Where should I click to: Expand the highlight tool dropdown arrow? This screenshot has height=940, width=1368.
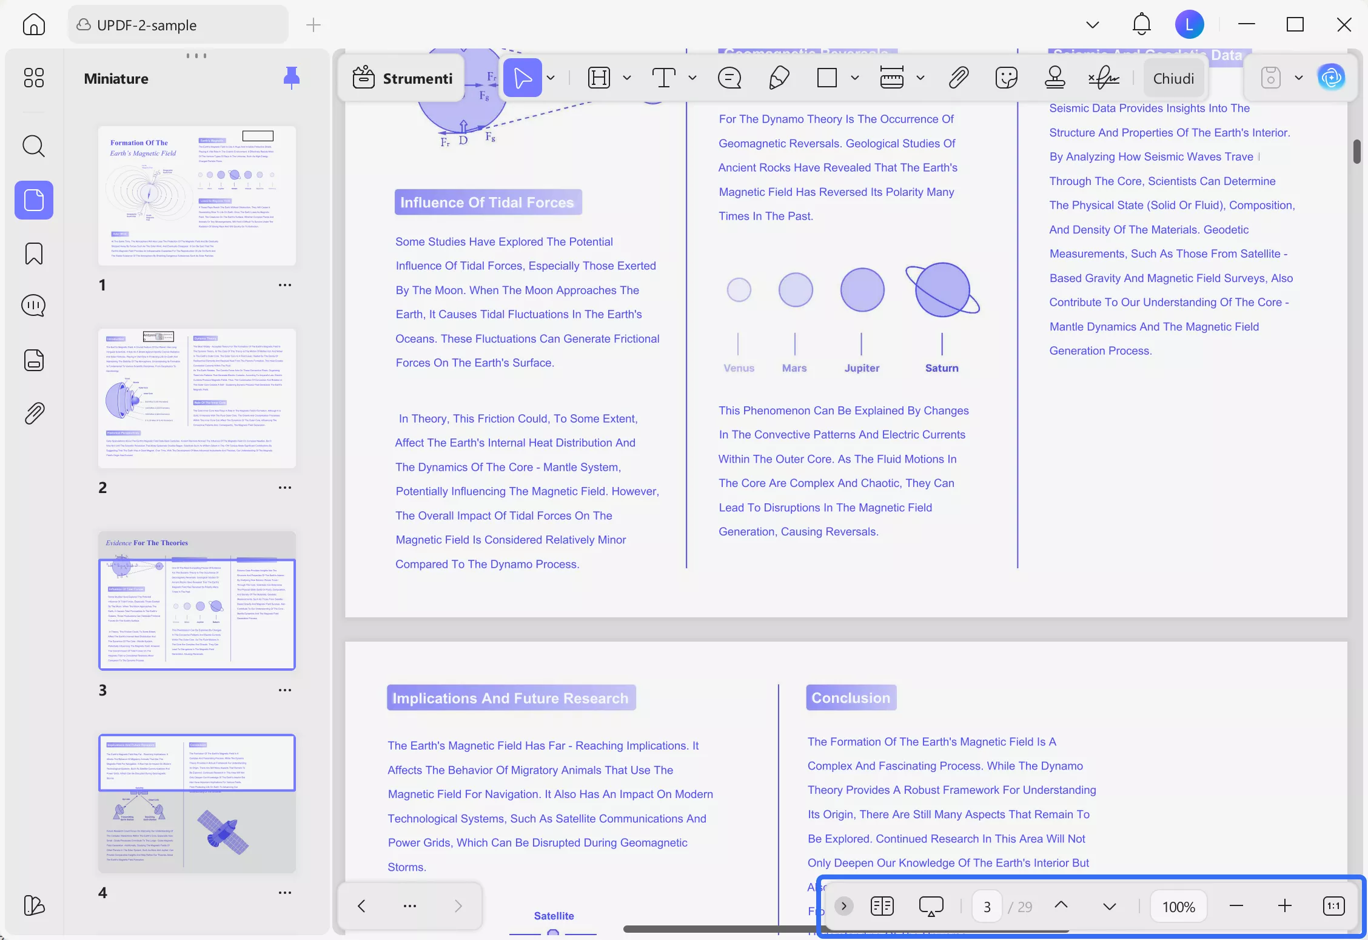(x=627, y=78)
